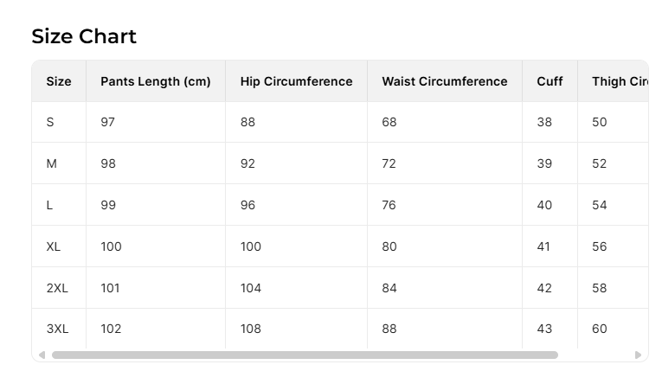Select the 2XL size row label
The width and height of the screenshot is (662, 371).
(x=57, y=288)
